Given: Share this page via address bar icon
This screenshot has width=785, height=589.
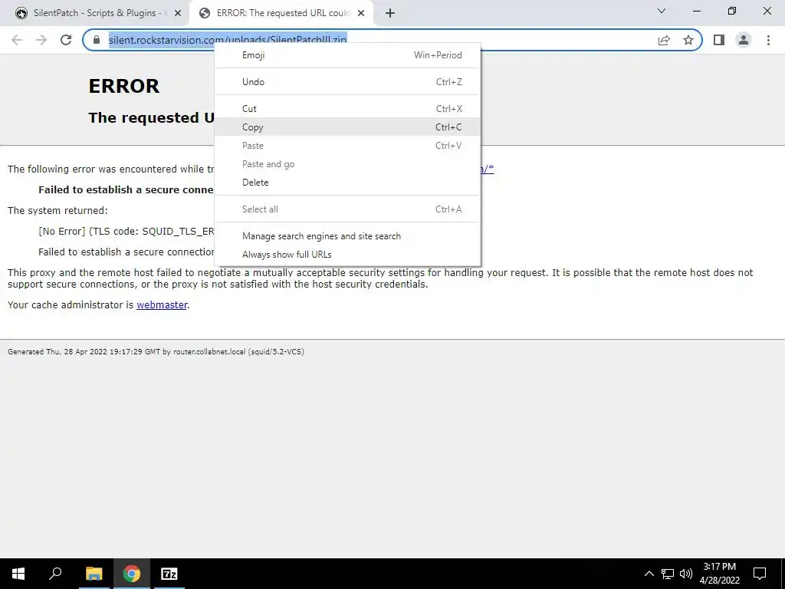Looking at the screenshot, I should pos(664,40).
